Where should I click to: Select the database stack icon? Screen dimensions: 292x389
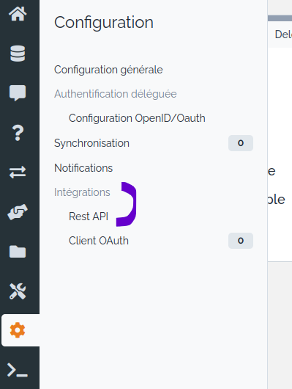point(18,54)
